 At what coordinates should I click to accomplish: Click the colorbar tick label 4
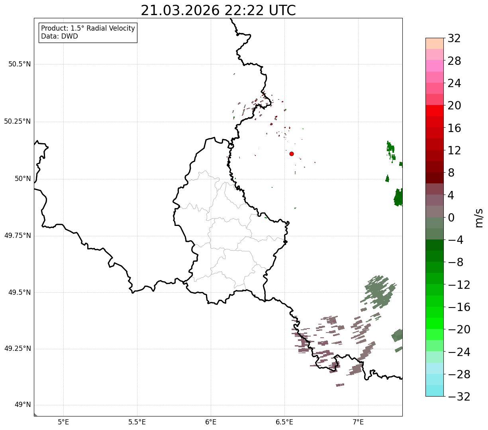[x=451, y=195]
